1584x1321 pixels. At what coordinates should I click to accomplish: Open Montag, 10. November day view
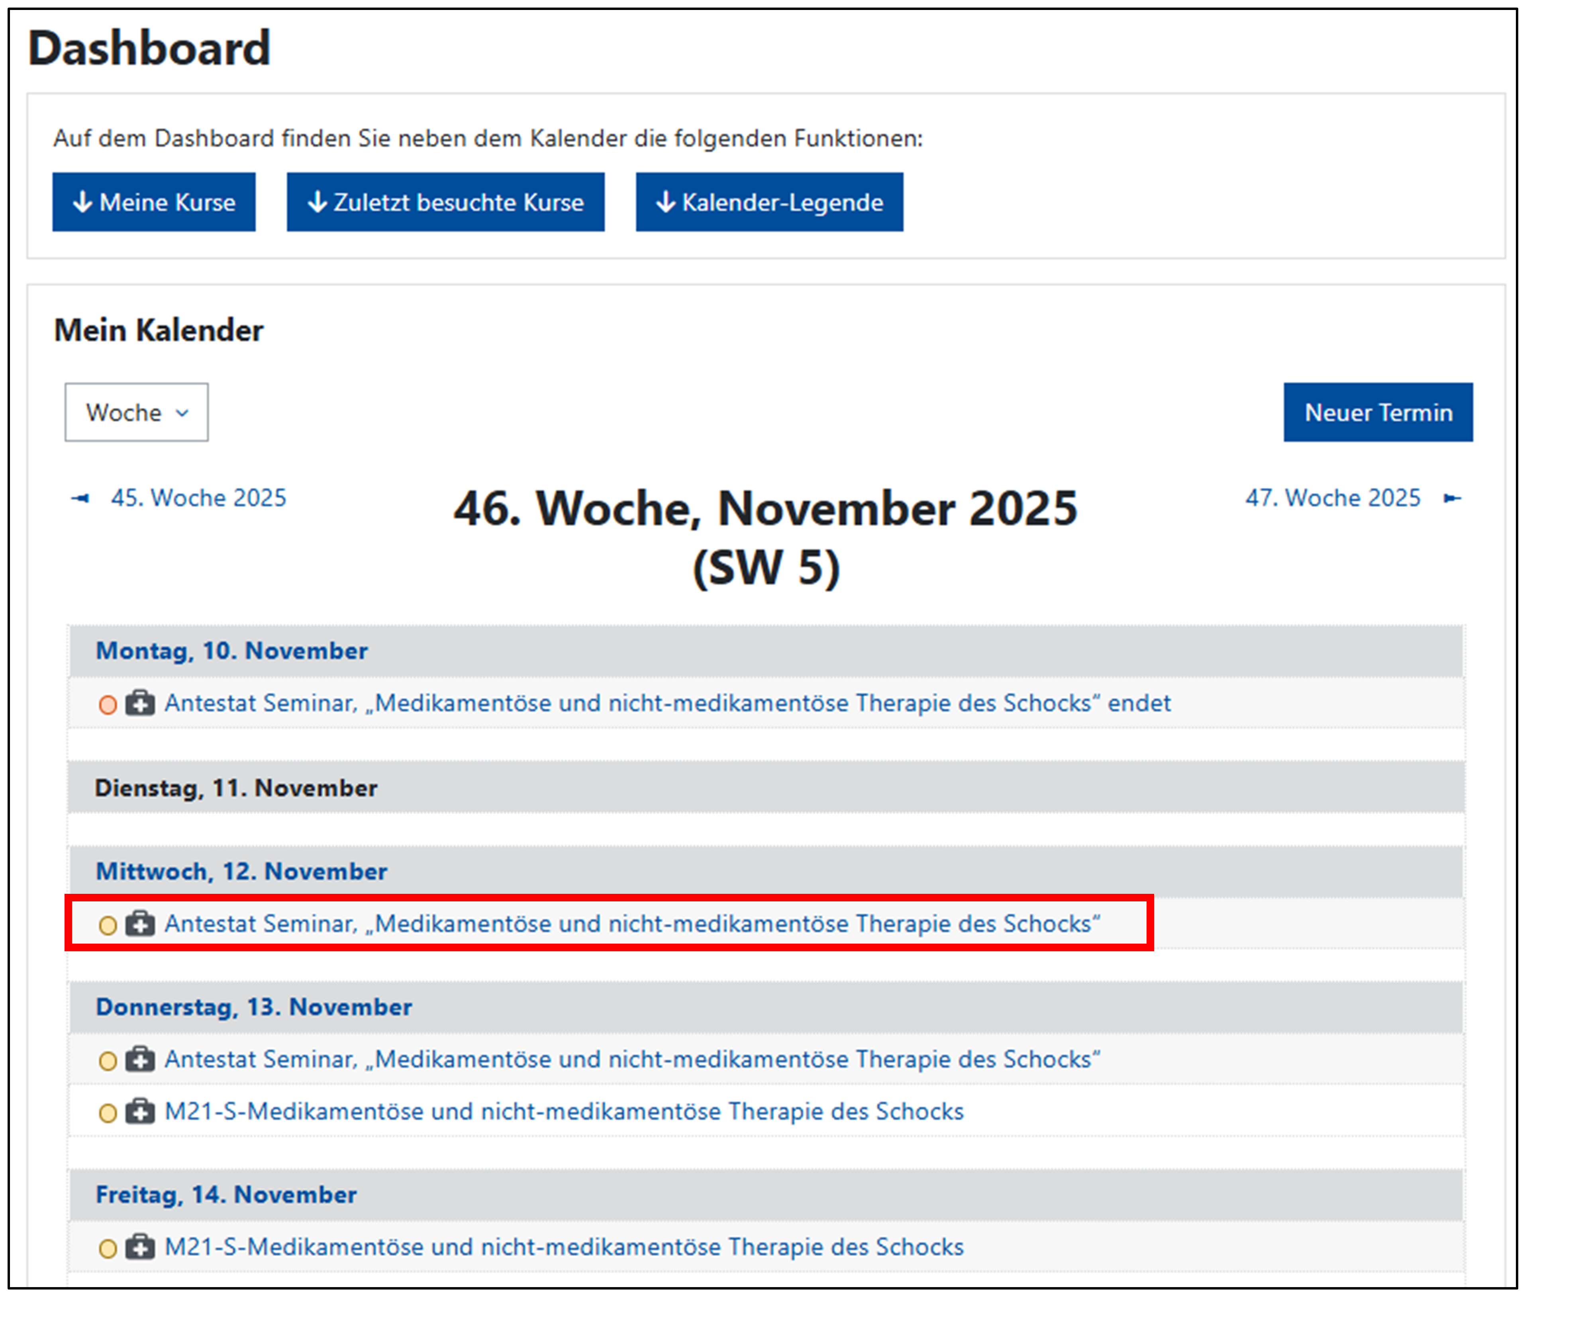point(231,650)
